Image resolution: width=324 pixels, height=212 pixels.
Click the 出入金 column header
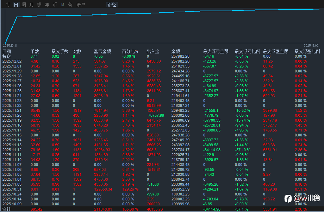point(153,51)
